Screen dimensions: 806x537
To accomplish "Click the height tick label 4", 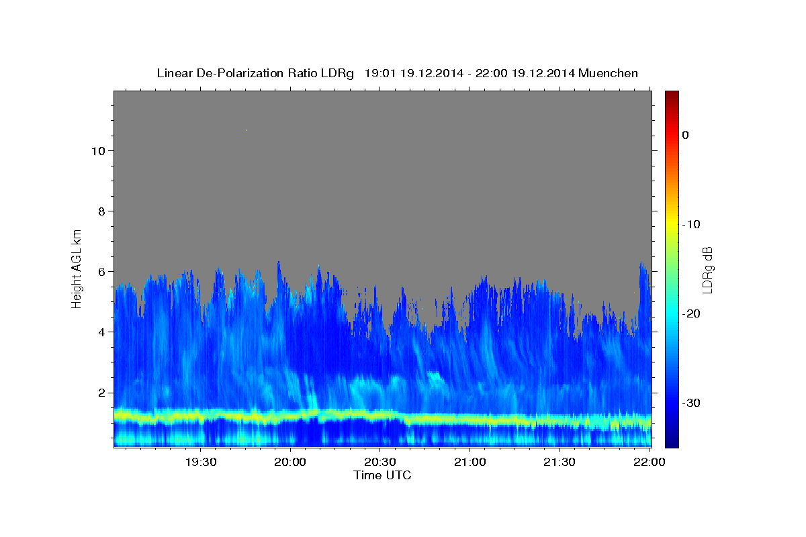I will [101, 332].
